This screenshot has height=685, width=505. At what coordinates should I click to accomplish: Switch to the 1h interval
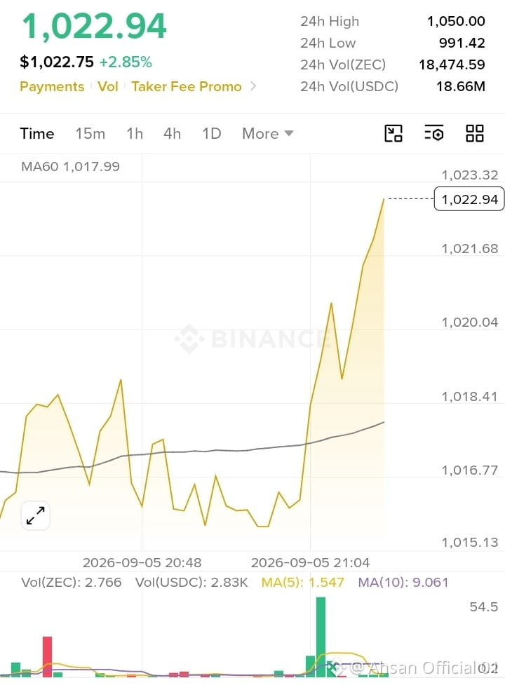pyautogui.click(x=135, y=133)
